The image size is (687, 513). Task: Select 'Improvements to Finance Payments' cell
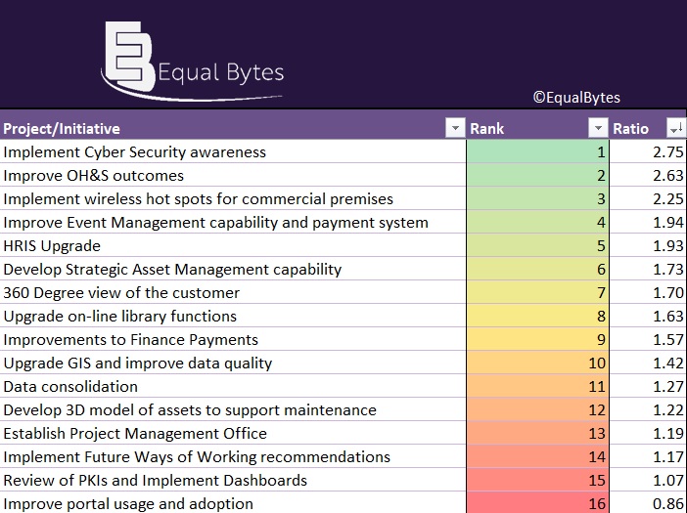[233, 339]
